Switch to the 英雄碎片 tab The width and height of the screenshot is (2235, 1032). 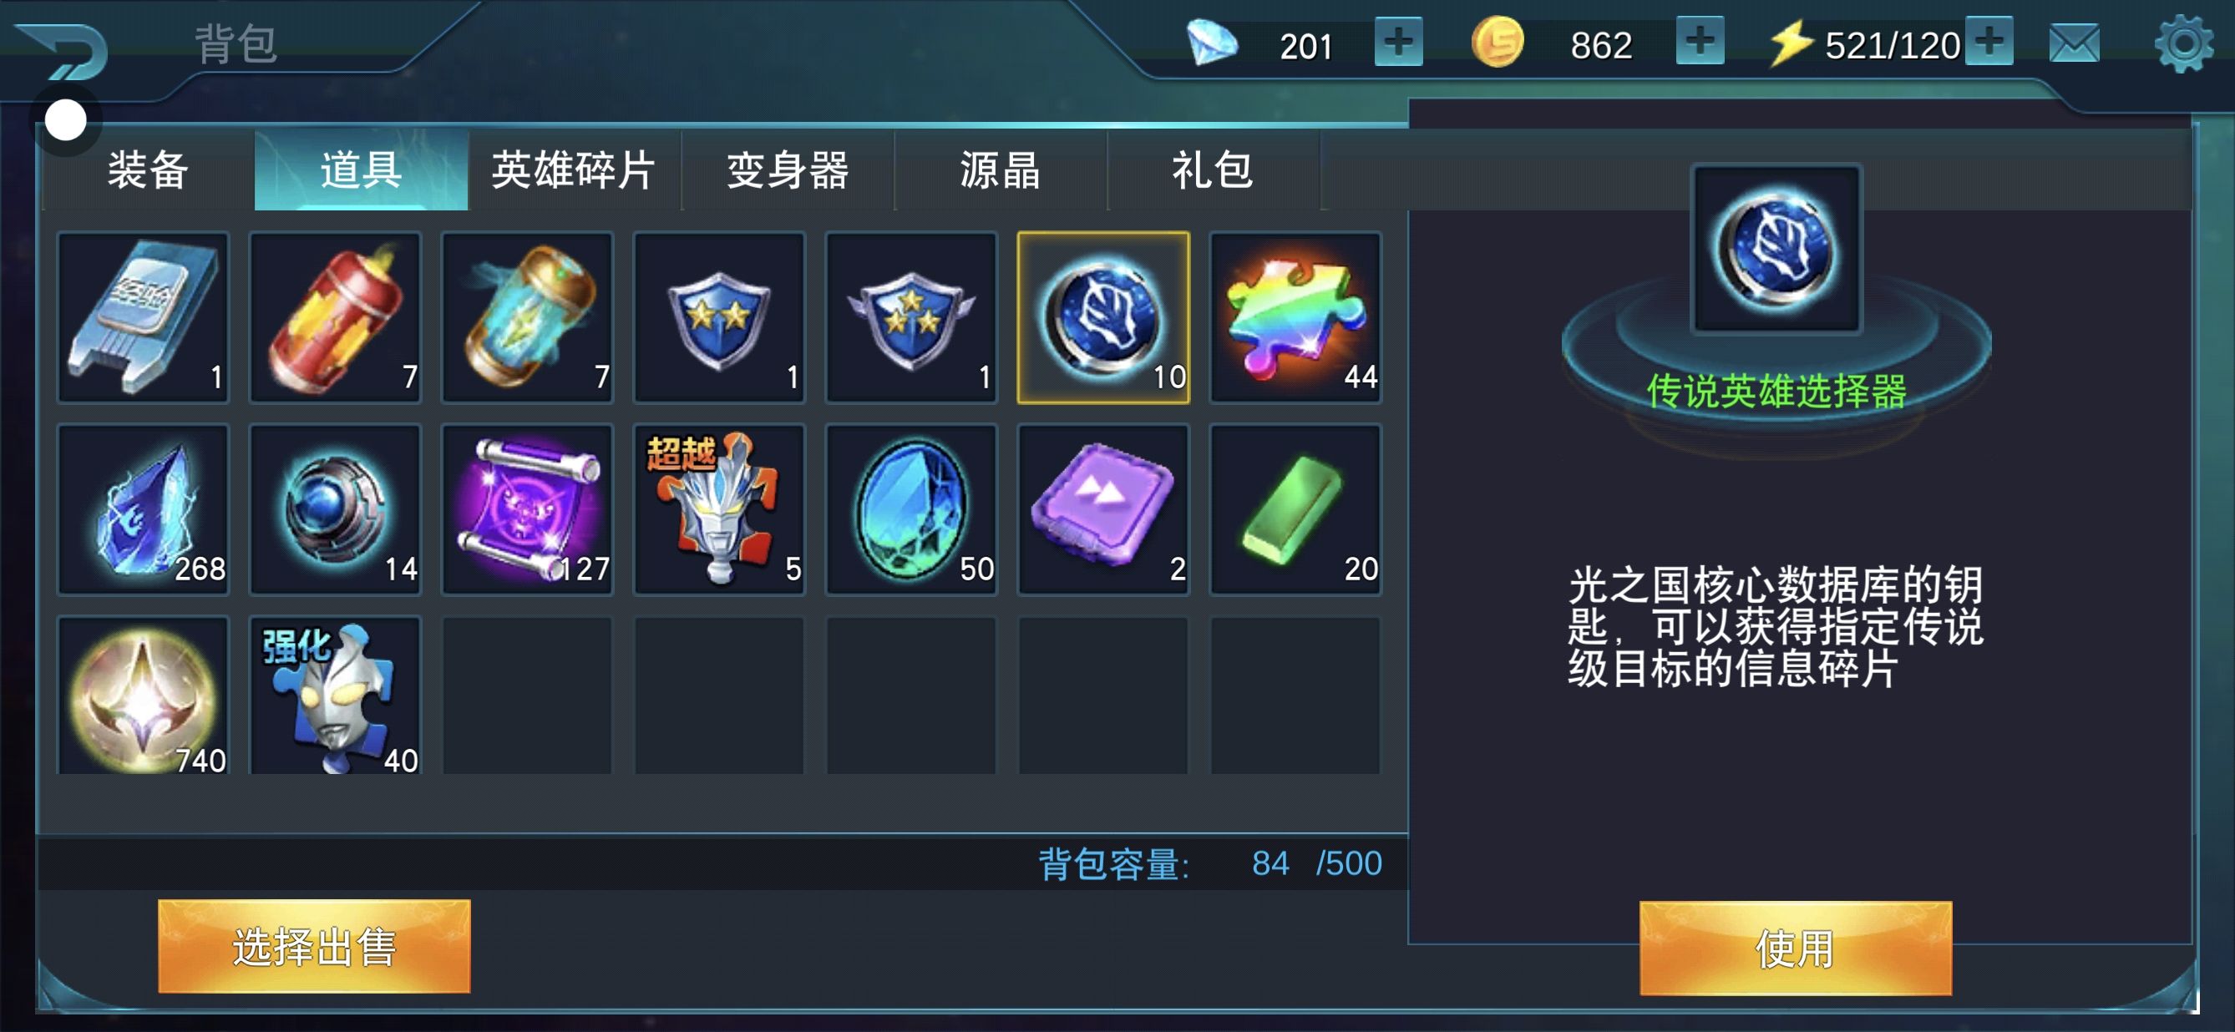pyautogui.click(x=574, y=170)
